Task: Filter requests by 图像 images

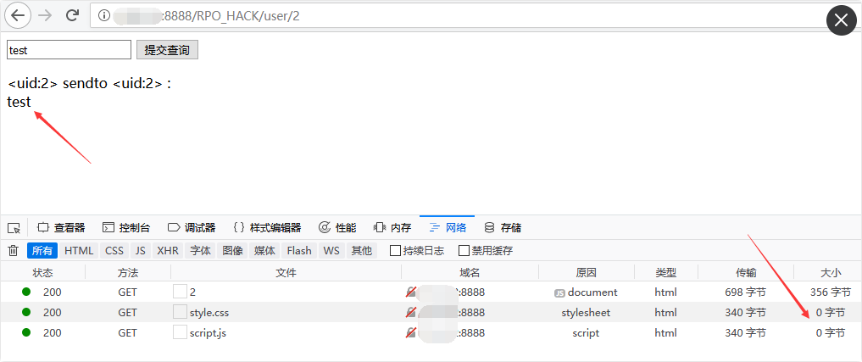Action: [x=232, y=251]
